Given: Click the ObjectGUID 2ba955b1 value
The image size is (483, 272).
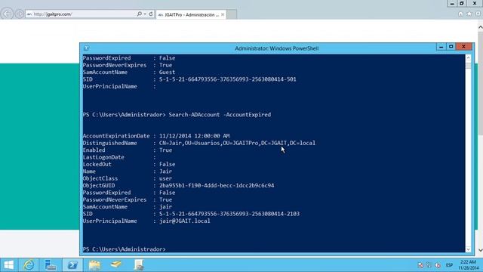Looking at the screenshot, I should 217,186.
